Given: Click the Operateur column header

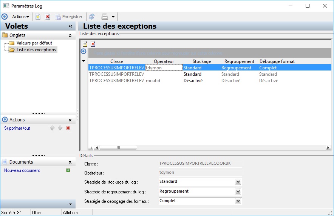Looking at the screenshot, I should (x=164, y=61).
